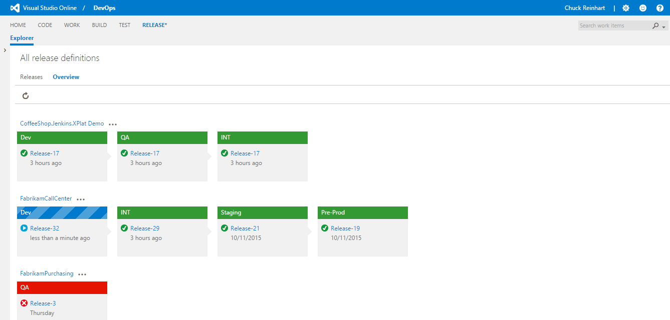This screenshot has height=320, width=670.
Task: Open the CoffeeShop.Jenkins.XPlat Demo definition link
Action: 62,123
